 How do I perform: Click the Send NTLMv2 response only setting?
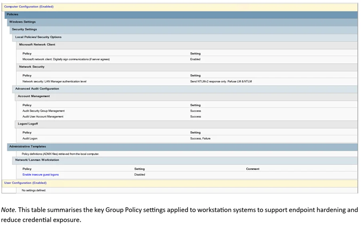coord(221,81)
